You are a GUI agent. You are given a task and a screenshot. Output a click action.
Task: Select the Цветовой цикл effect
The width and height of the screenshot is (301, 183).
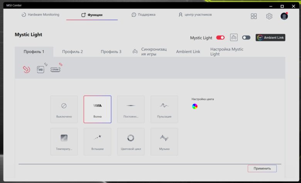coord(131,142)
